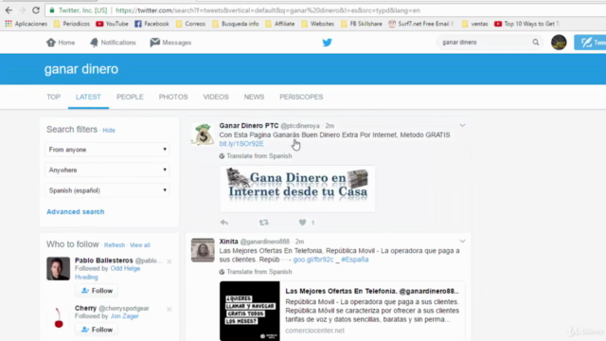The height and width of the screenshot is (341, 606).
Task: Switch to the PEOPLE tab
Action: pyautogui.click(x=130, y=97)
